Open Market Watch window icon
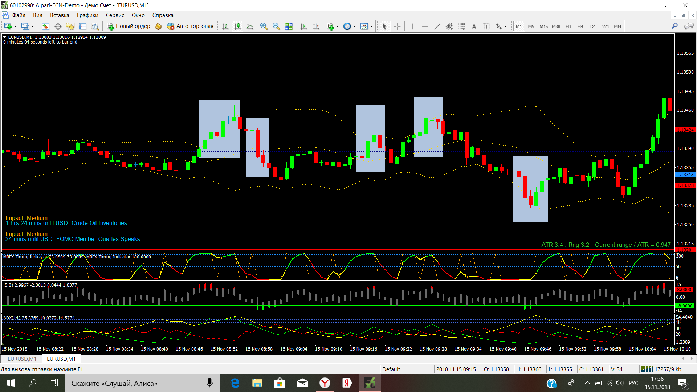The image size is (697, 392). (45, 26)
